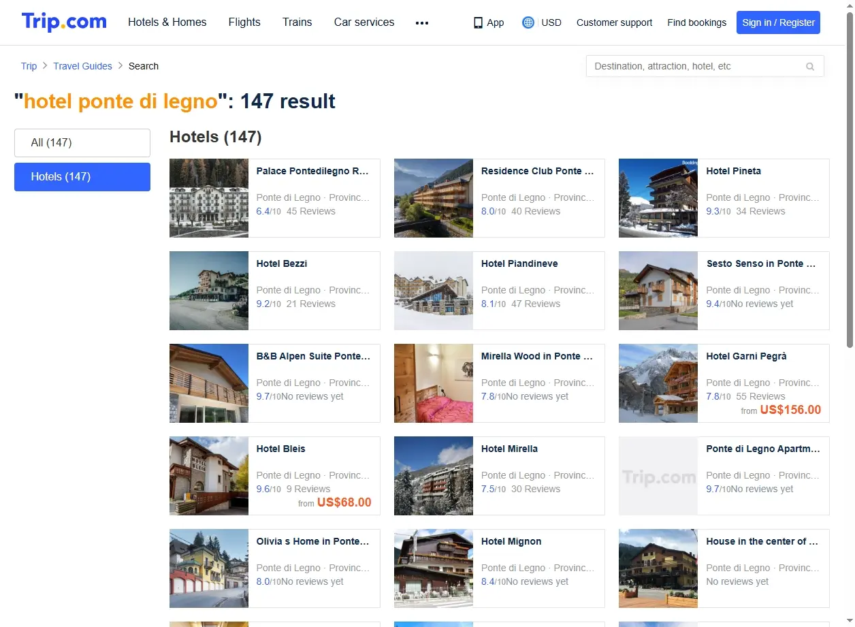Open Olivia s Home thumbnail image
Screen dimensions: 855x627
pos(209,568)
